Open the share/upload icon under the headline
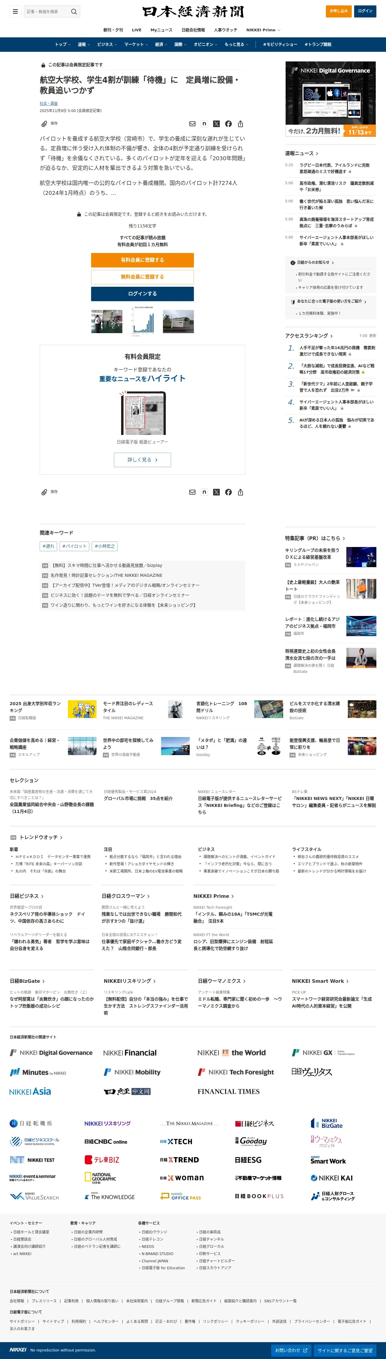This screenshot has height=1359, width=386. pos(241,123)
